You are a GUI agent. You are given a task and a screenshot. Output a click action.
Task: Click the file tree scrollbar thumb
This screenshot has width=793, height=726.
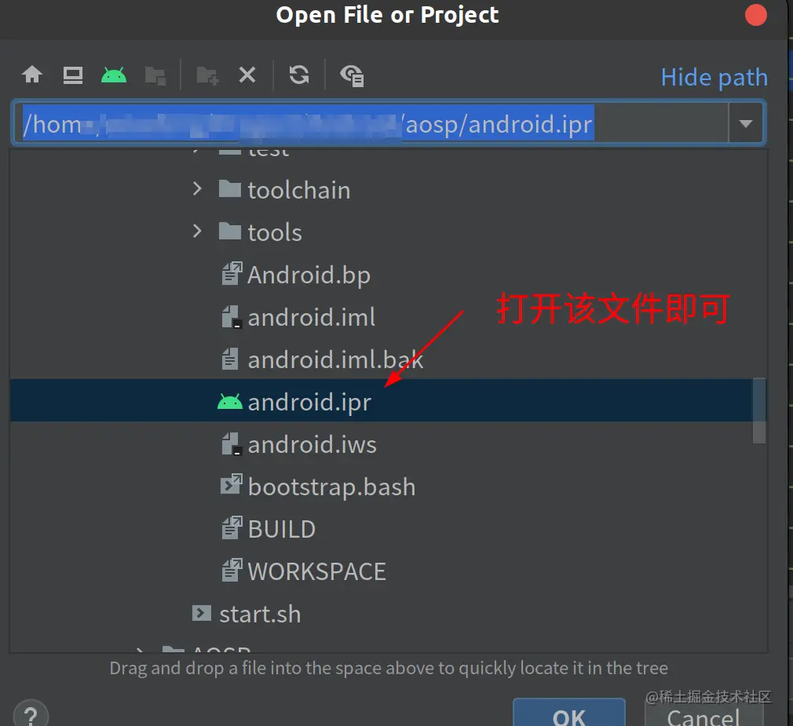[758, 410]
